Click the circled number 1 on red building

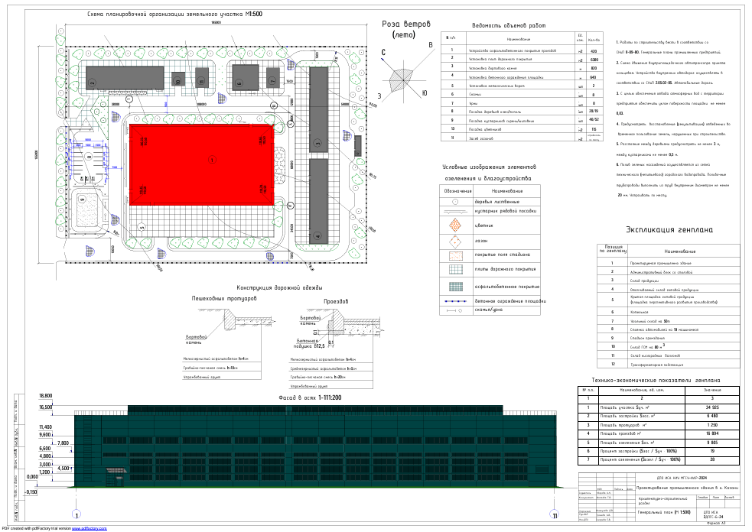pos(212,159)
